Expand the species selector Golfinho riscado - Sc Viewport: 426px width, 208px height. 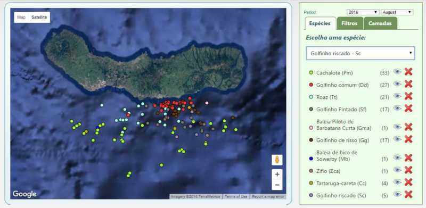click(361, 53)
